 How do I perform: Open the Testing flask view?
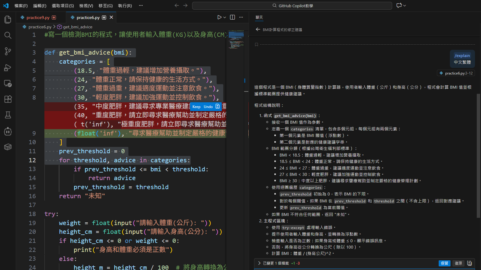coord(8,115)
